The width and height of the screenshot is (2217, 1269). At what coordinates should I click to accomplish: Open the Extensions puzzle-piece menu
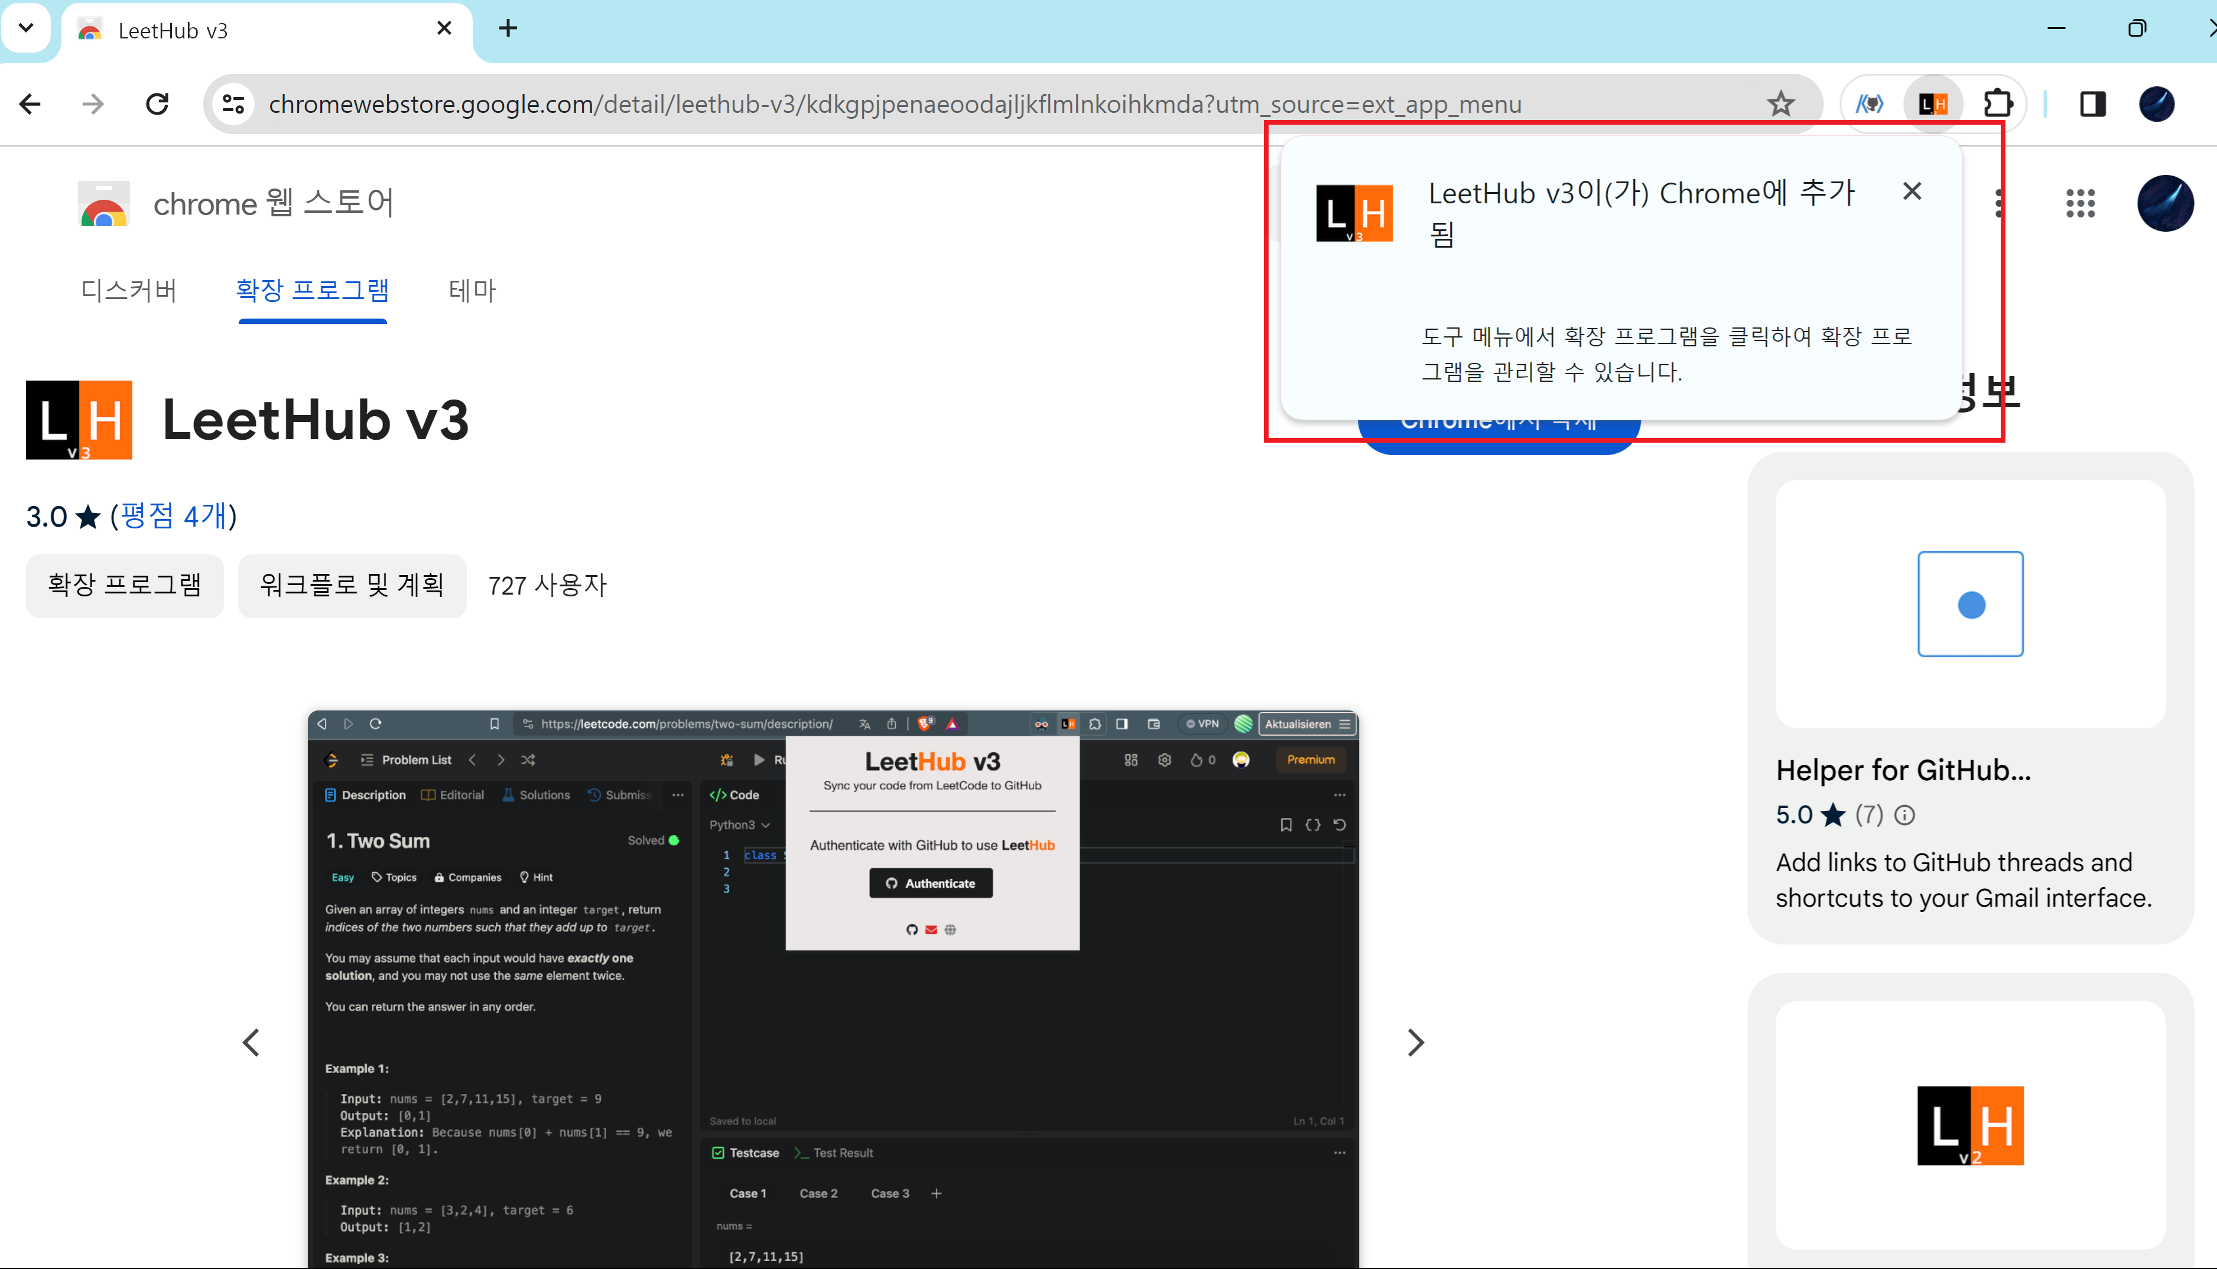tap(1997, 105)
